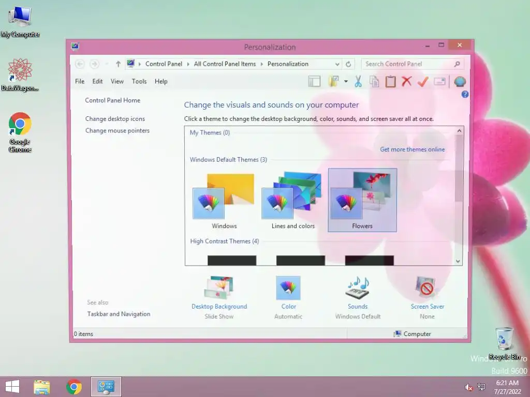Select the Lines and colors theme
This screenshot has height=397, width=530.
point(293,201)
